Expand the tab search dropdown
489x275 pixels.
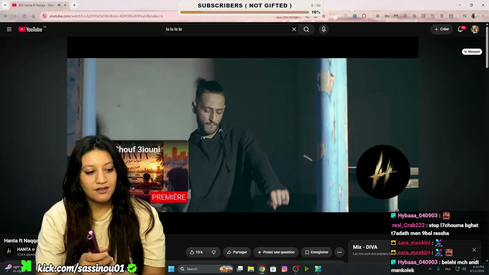(x=5, y=5)
